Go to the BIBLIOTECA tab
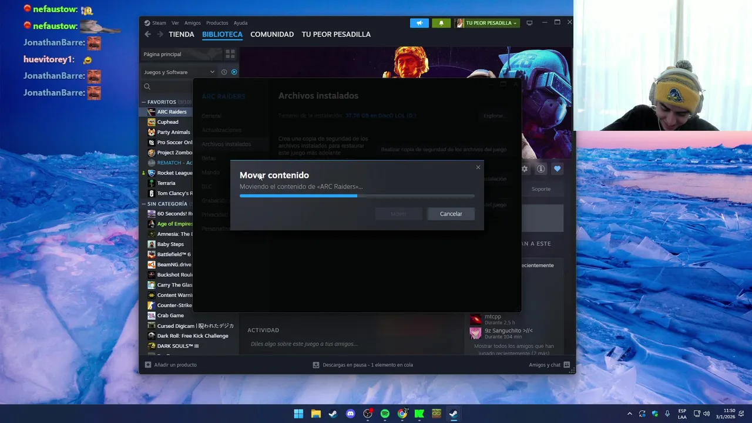 (222, 35)
